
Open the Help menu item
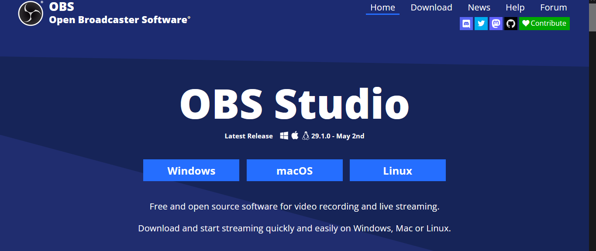(515, 7)
